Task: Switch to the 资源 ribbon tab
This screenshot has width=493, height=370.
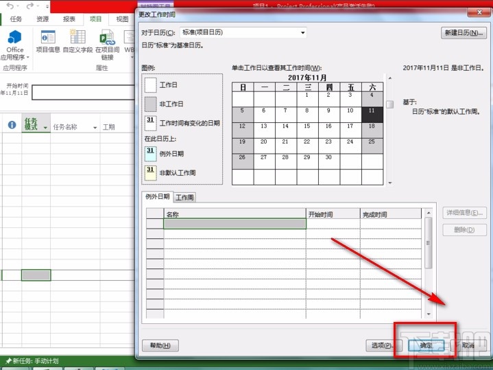Action: coord(43,19)
